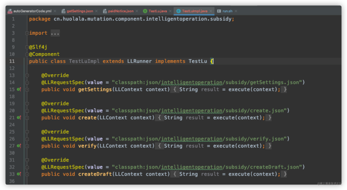Screen dimensions: 347x190
Task: Switch to the autoGeneratorCode.yml tab
Action: pos(32,11)
